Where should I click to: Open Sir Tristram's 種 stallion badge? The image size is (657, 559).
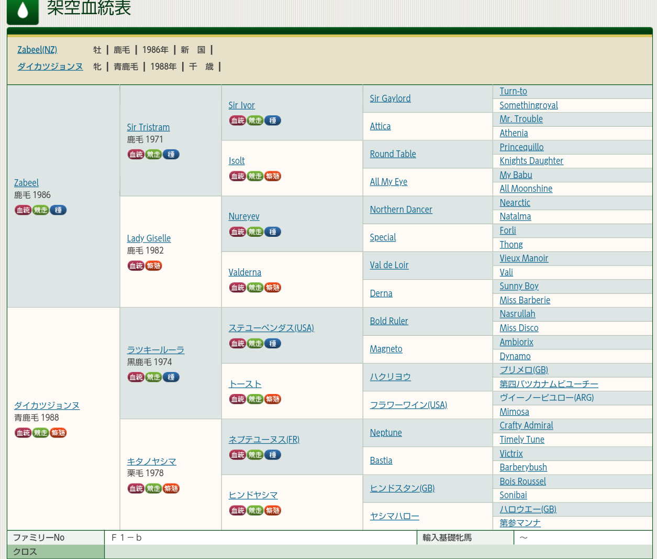(171, 155)
